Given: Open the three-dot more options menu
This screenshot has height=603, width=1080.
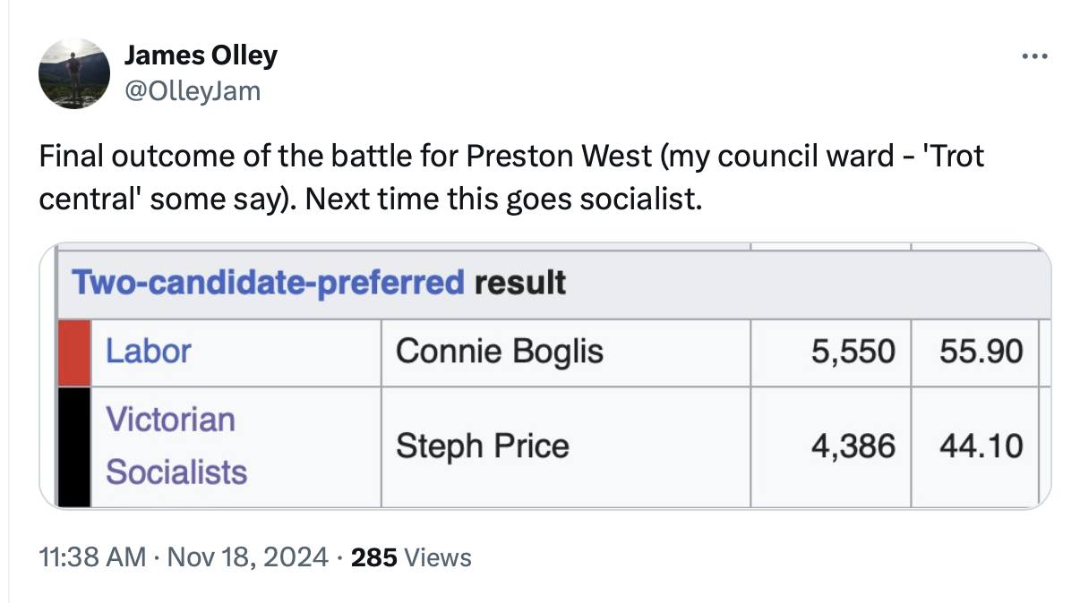Looking at the screenshot, I should pyautogui.click(x=1034, y=57).
